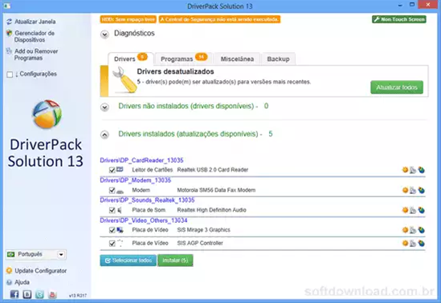Switch to the Programas tab
This screenshot has height=303, width=441.
(184, 59)
